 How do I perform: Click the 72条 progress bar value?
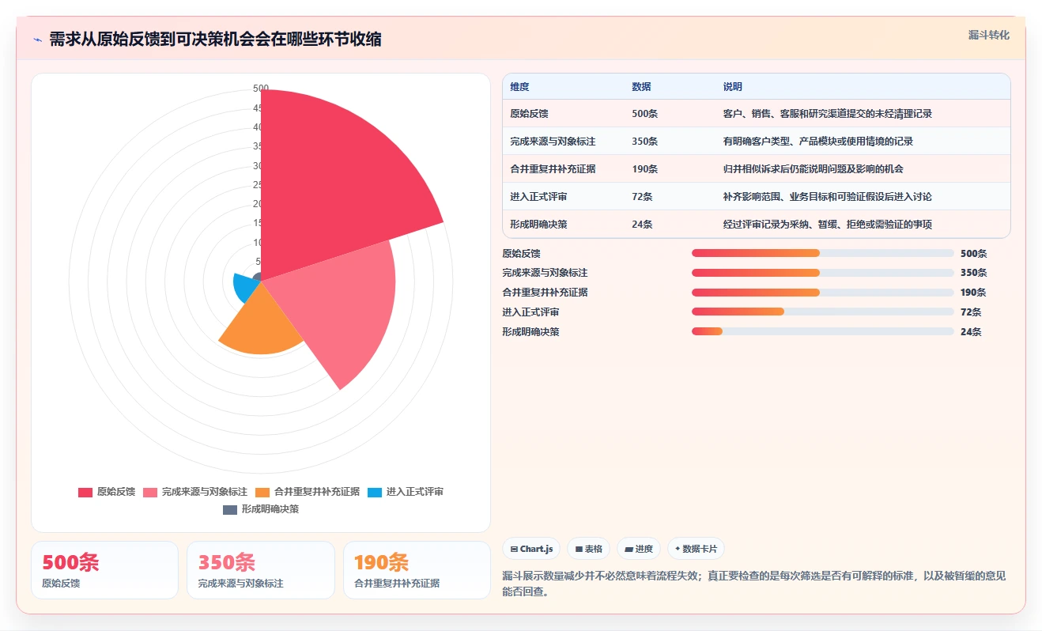point(971,312)
